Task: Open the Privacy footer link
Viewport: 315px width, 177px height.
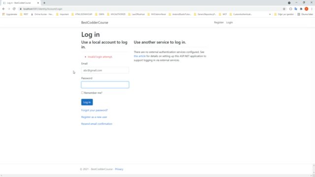Action: click(x=119, y=169)
